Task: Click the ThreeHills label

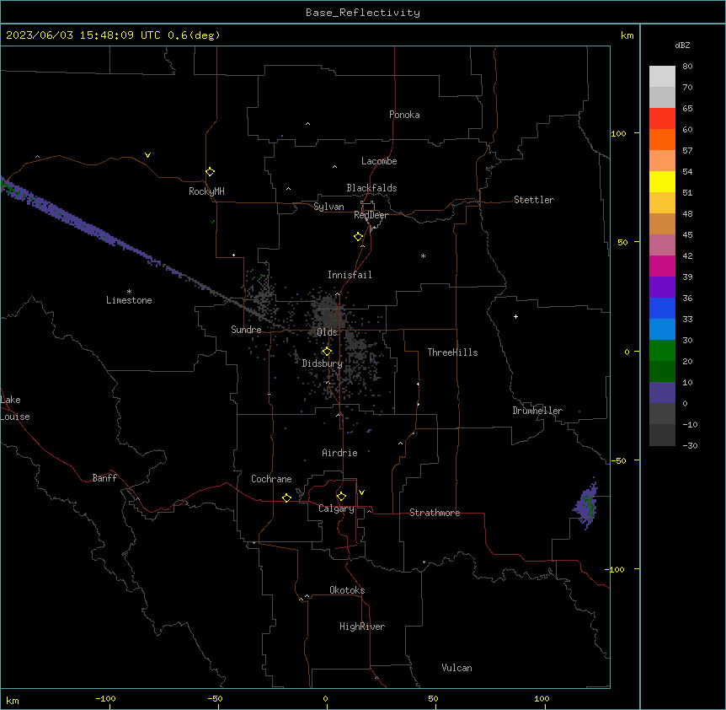Action: [452, 352]
